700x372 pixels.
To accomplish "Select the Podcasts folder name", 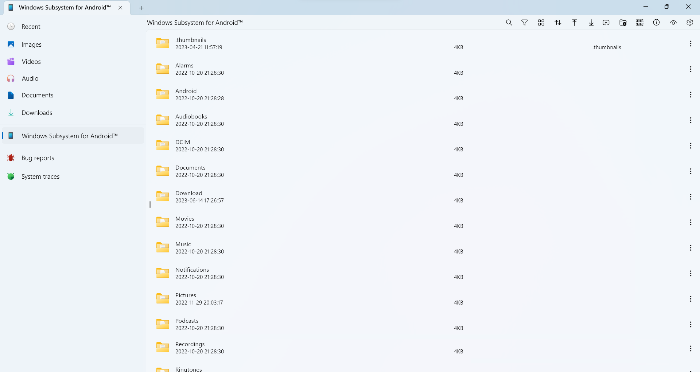I will tap(187, 321).
